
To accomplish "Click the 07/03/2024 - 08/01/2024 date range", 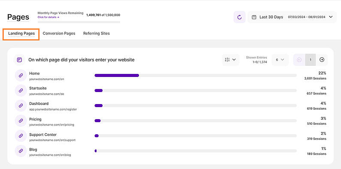I will [307, 17].
